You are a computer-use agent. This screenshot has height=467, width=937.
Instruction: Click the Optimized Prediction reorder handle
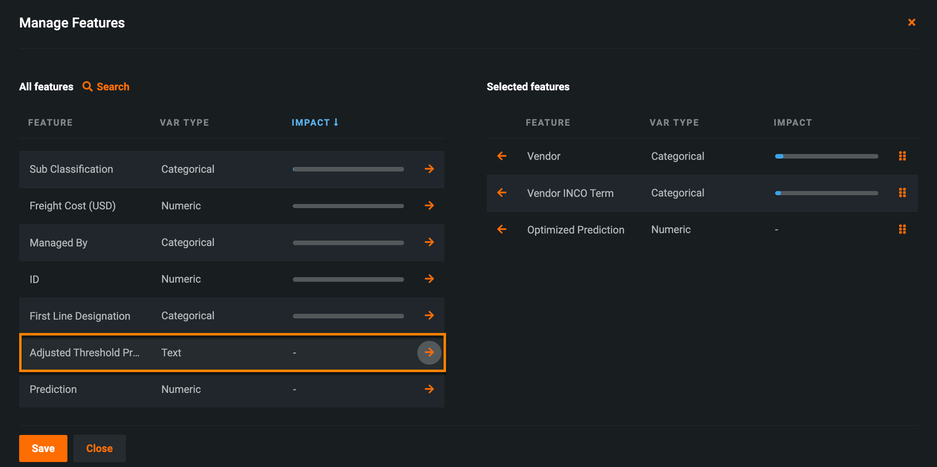[902, 229]
